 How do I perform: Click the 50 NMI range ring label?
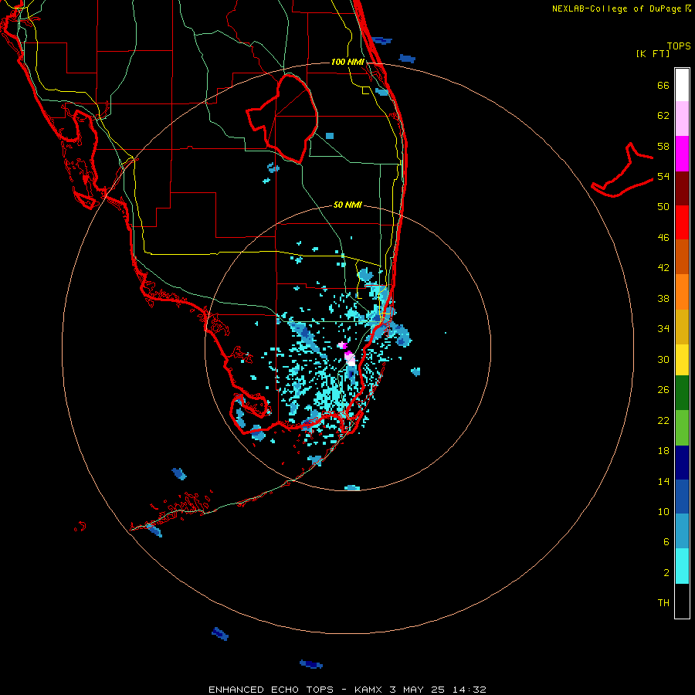tap(347, 205)
